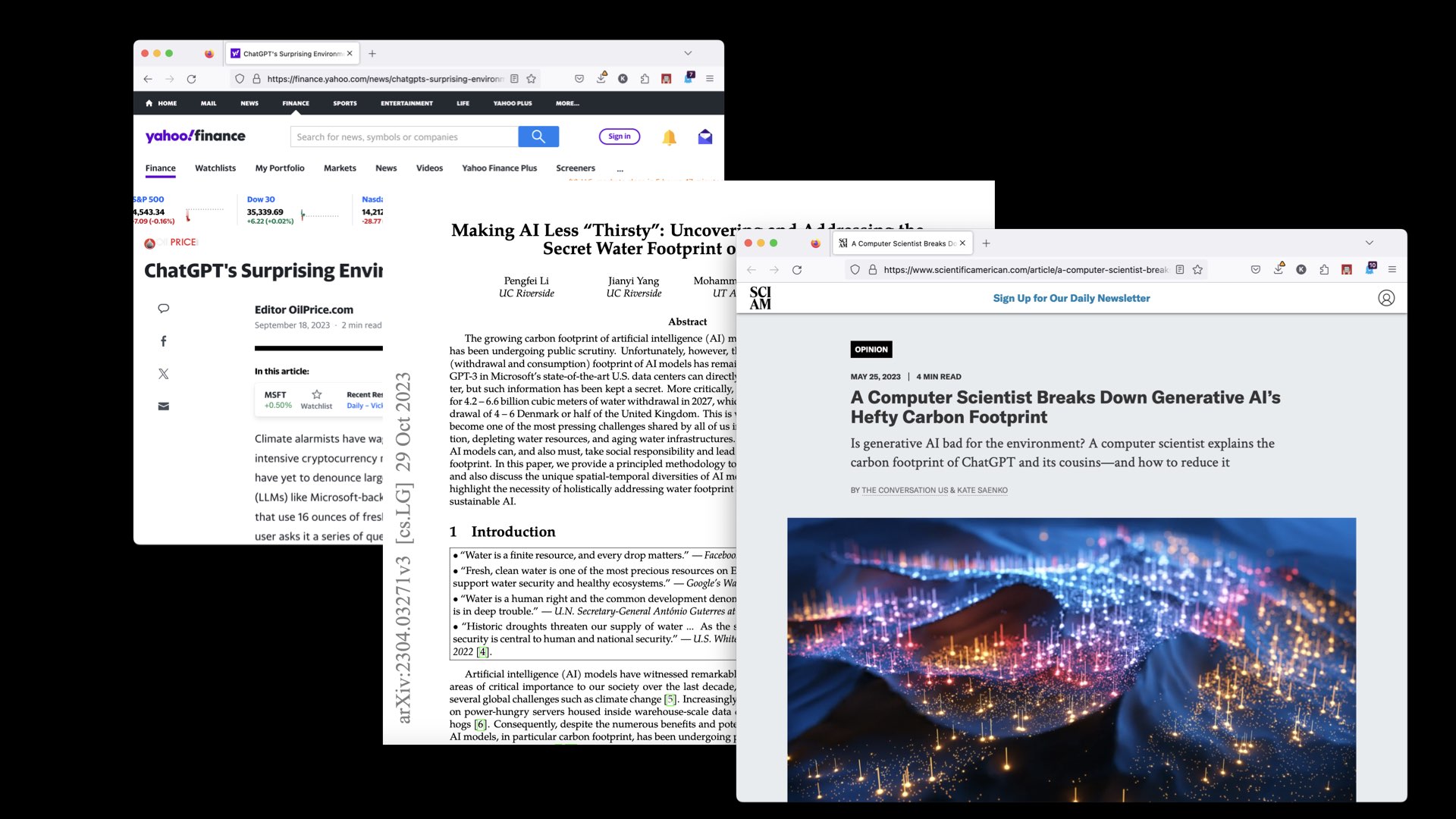1456x819 pixels.
Task: Email the article with envelope icon
Action: (x=163, y=406)
